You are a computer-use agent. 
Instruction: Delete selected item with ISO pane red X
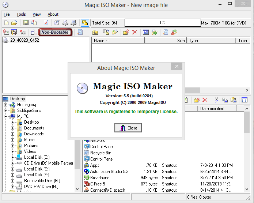tap(134, 32)
